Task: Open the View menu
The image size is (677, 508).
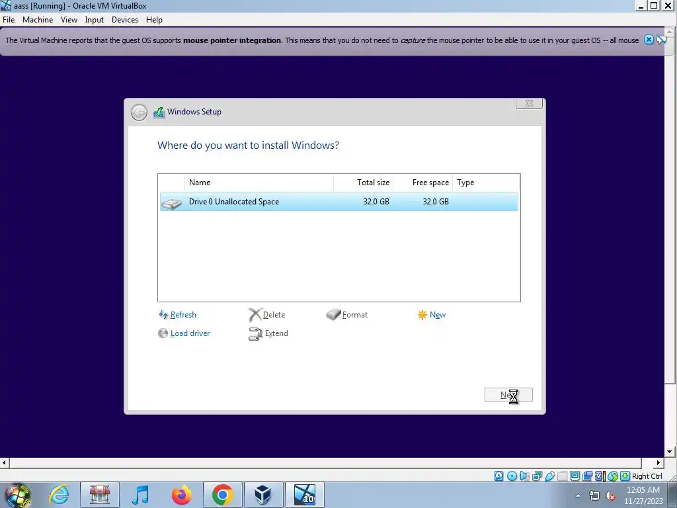Action: (69, 20)
